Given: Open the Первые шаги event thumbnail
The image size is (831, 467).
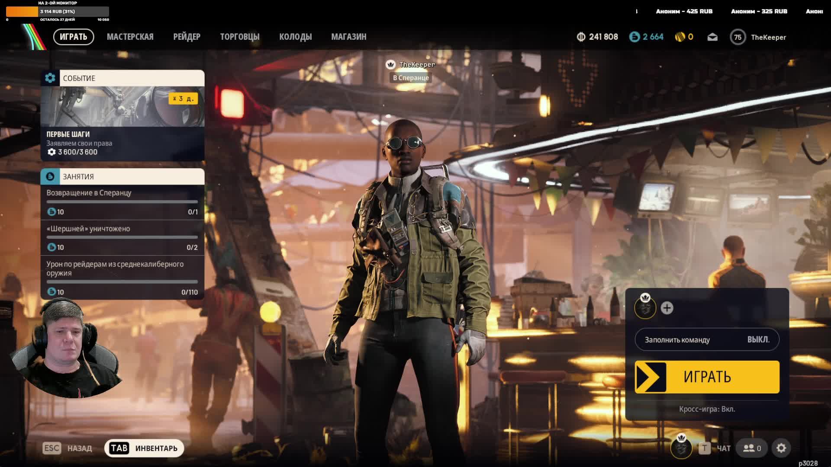Looking at the screenshot, I should point(122,107).
